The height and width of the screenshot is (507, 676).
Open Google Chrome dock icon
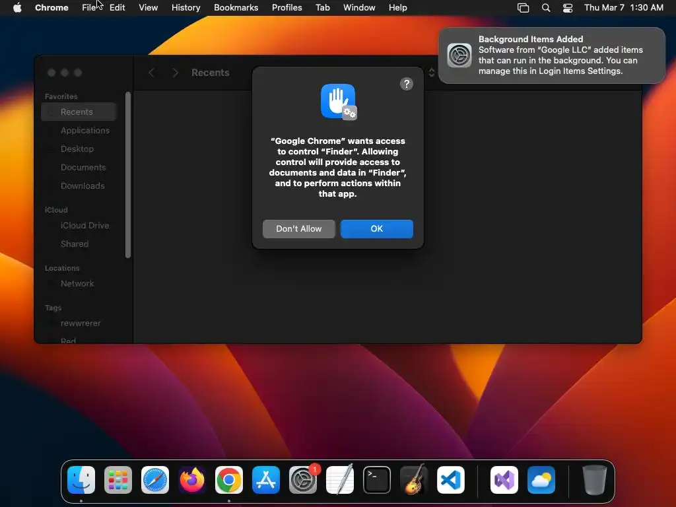pos(229,480)
